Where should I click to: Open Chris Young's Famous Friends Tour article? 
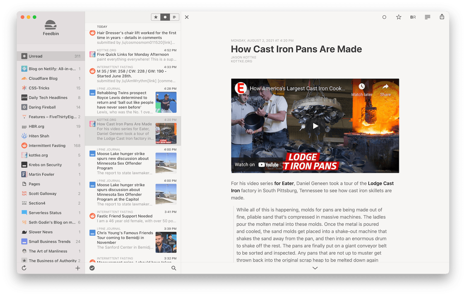pos(133,240)
